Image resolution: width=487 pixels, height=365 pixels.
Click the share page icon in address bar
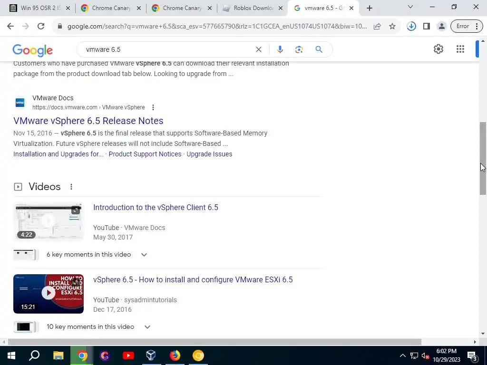377,27
